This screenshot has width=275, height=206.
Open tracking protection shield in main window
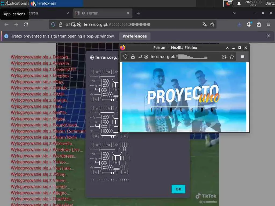coord(53,24)
